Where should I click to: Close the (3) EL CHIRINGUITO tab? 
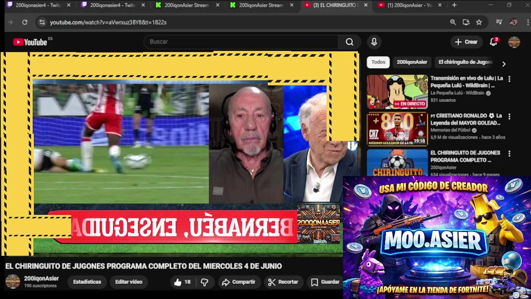coord(366,5)
